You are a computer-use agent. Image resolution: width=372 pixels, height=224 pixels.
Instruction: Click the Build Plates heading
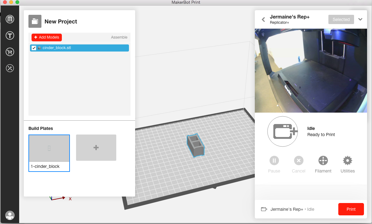tap(41, 128)
